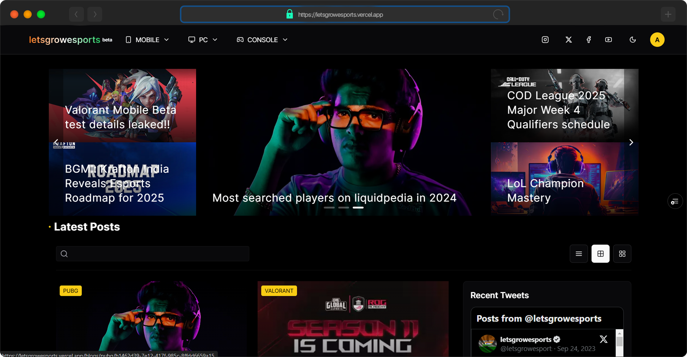
Task: Toggle dark mode moon icon
Action: tap(633, 39)
